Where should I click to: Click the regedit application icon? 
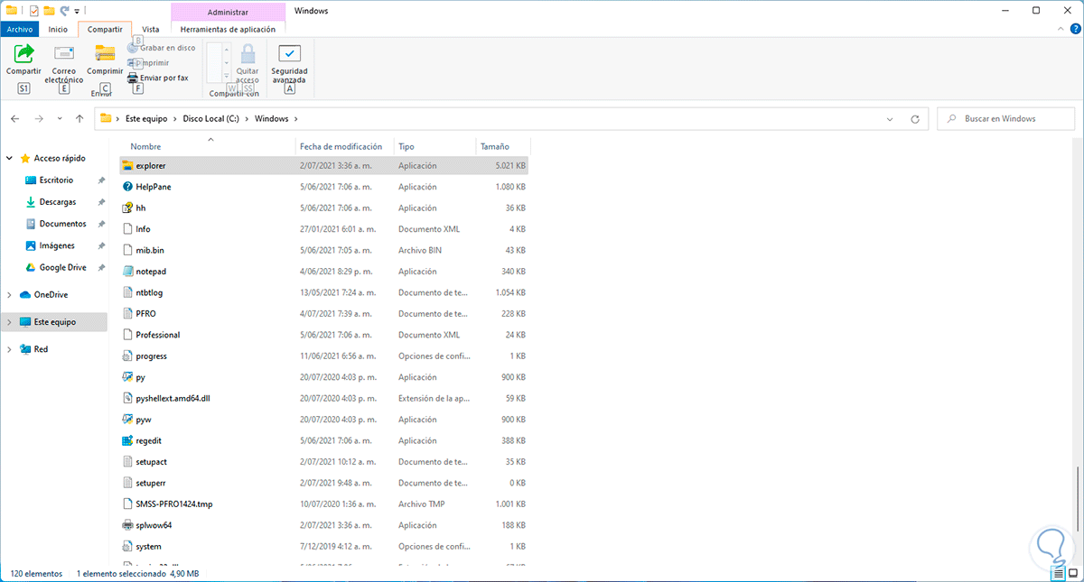pos(127,440)
